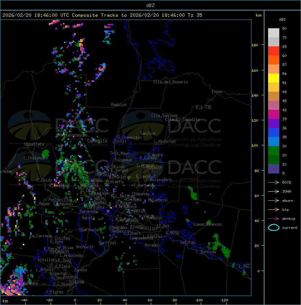The image size is (301, 305).
Task: Click the Divisadero place label
Action: tap(161, 180)
